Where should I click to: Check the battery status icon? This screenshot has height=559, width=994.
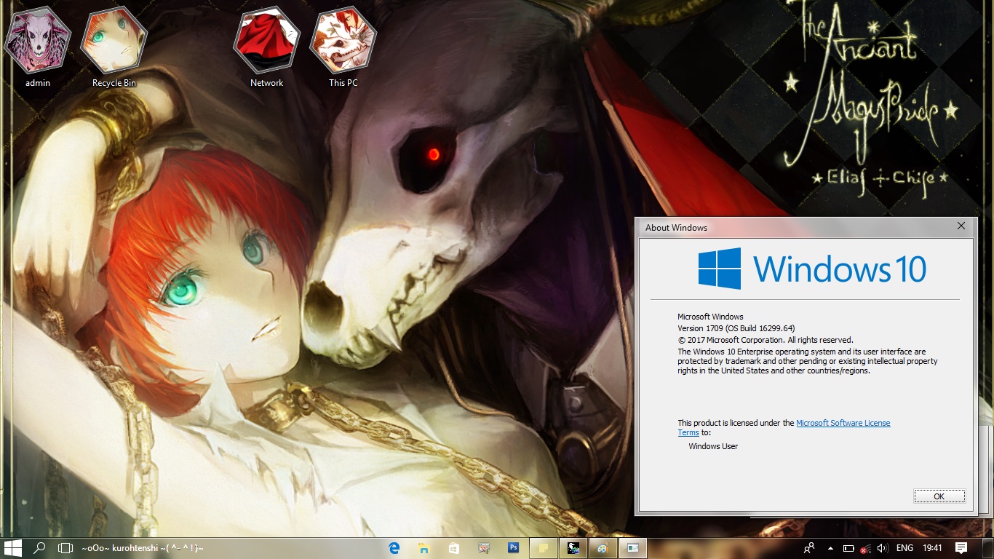tap(848, 548)
